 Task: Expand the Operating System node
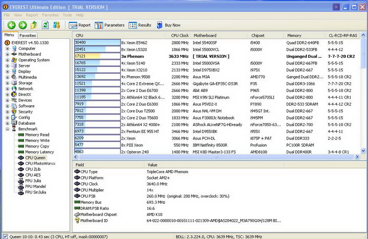click(x=7, y=60)
